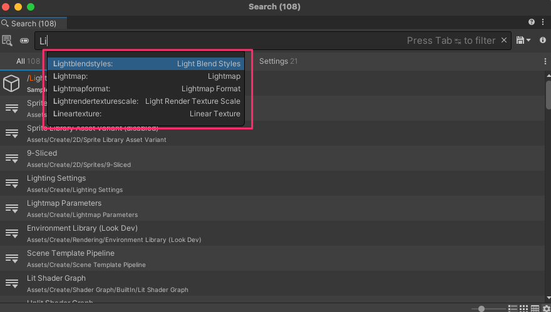Clear the search field with X
Viewport: 551px width, 312px height.
point(503,41)
